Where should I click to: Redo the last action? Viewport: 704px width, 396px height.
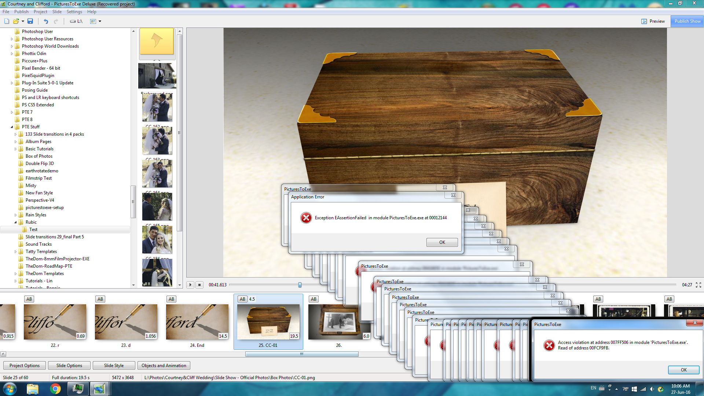56,21
